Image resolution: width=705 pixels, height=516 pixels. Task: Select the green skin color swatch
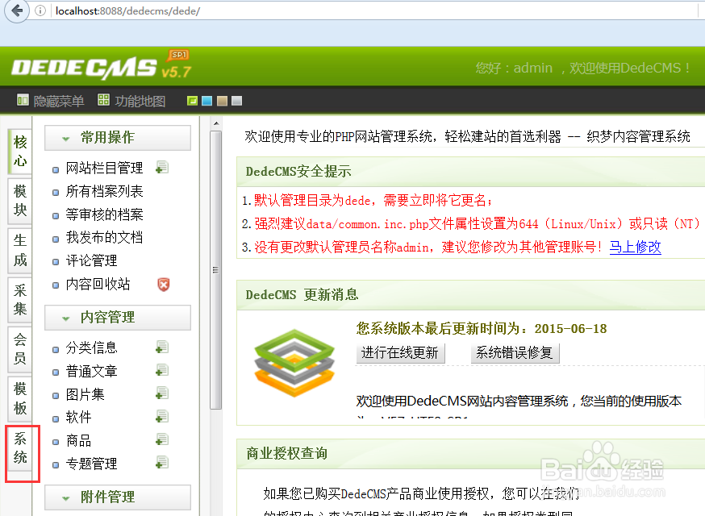[x=193, y=101]
